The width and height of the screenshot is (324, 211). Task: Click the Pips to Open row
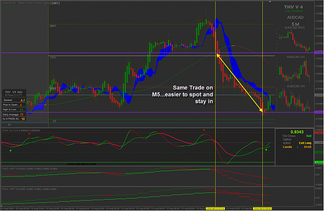[14, 105]
